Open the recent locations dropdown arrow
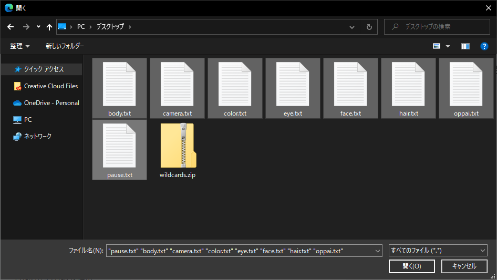 point(38,27)
